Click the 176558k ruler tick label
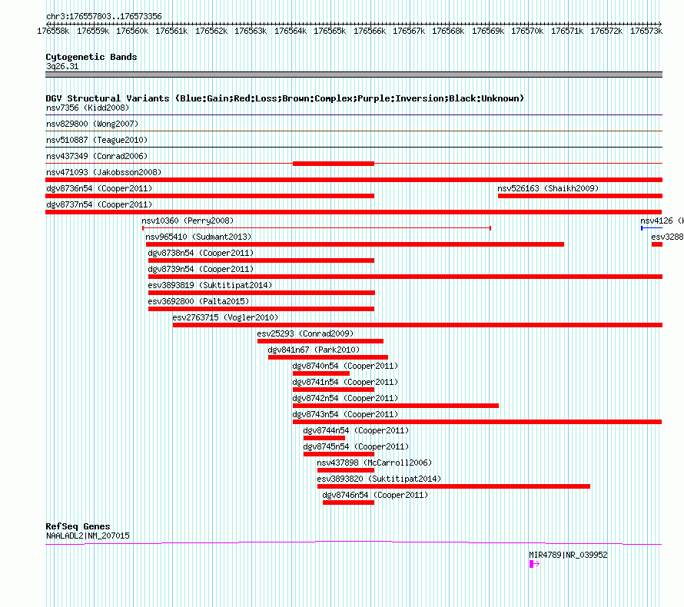684x607 pixels. tap(53, 31)
